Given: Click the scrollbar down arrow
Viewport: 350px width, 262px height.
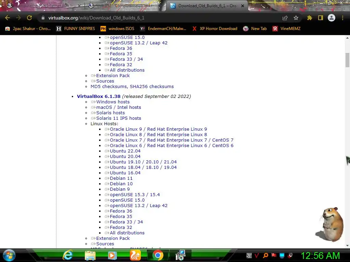Looking at the screenshot, I should pos(347,245).
